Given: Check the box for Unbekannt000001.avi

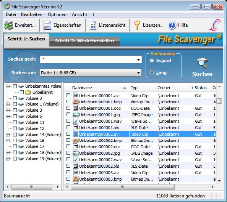Looking at the screenshot, I should (x=68, y=95).
